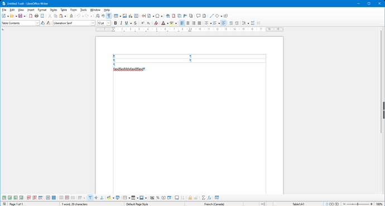Screen dimensions: 385x206
Task: Toggle Align Top cell button
Action: pyautogui.click(x=90, y=198)
